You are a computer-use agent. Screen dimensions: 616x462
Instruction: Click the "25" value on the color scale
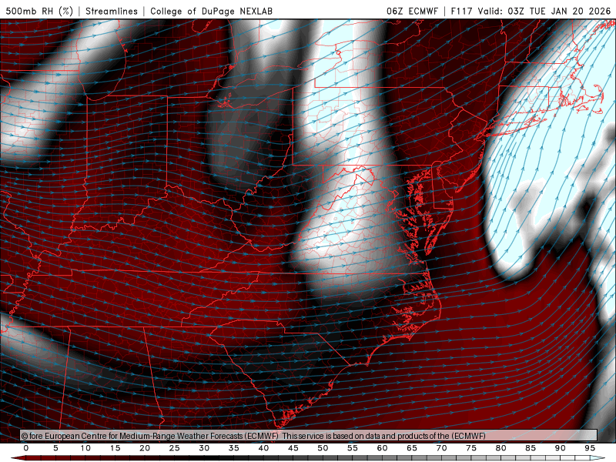coord(174,448)
